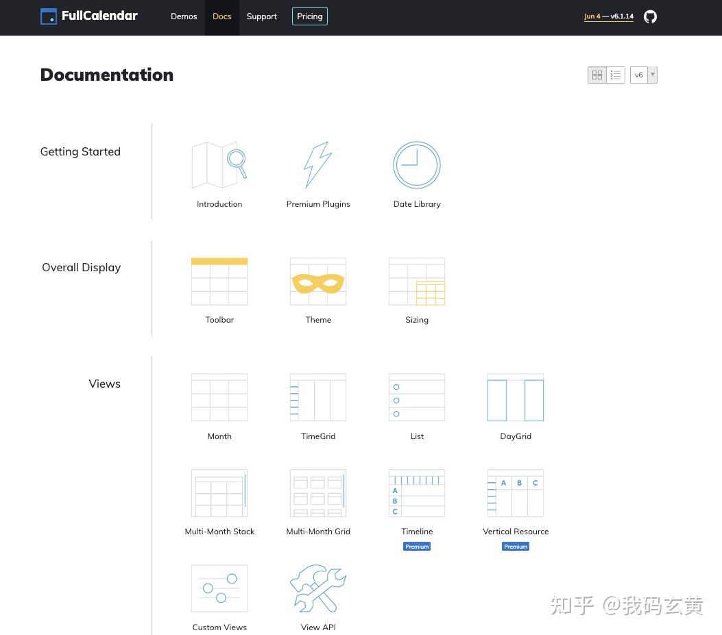Click the View API wrench icon
The width and height of the screenshot is (722, 635).
pyautogui.click(x=317, y=588)
